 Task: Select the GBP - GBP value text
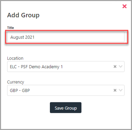[x=20, y=91]
